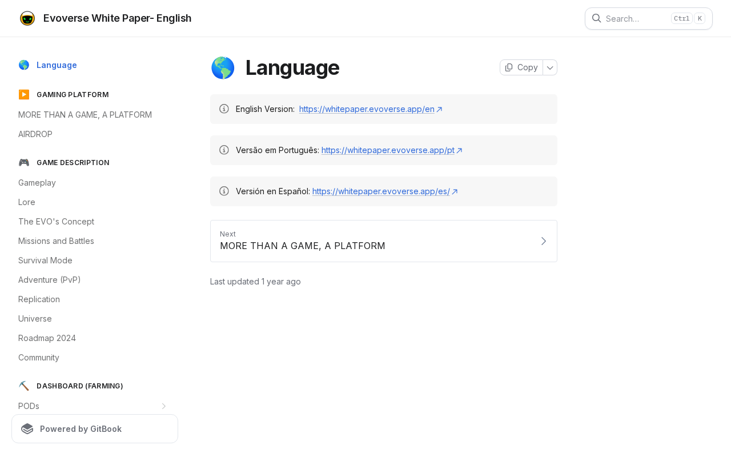Open the Lore page
The image size is (731, 457).
(27, 202)
